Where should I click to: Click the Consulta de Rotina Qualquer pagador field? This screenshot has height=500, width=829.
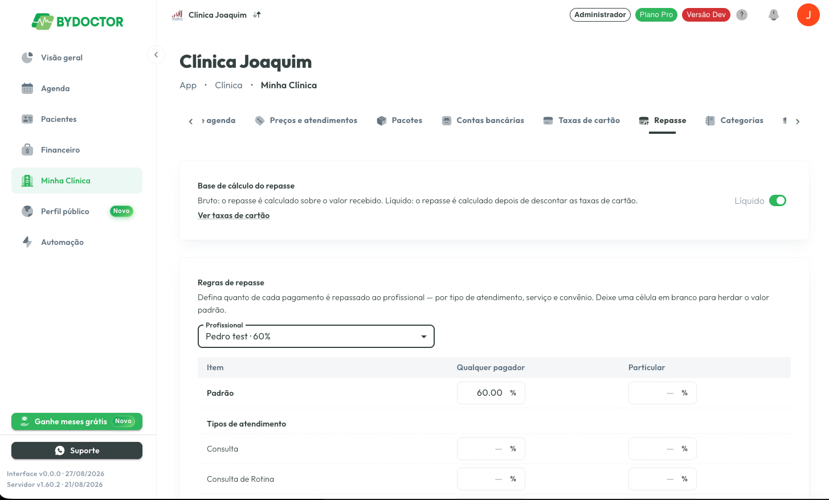click(491, 479)
